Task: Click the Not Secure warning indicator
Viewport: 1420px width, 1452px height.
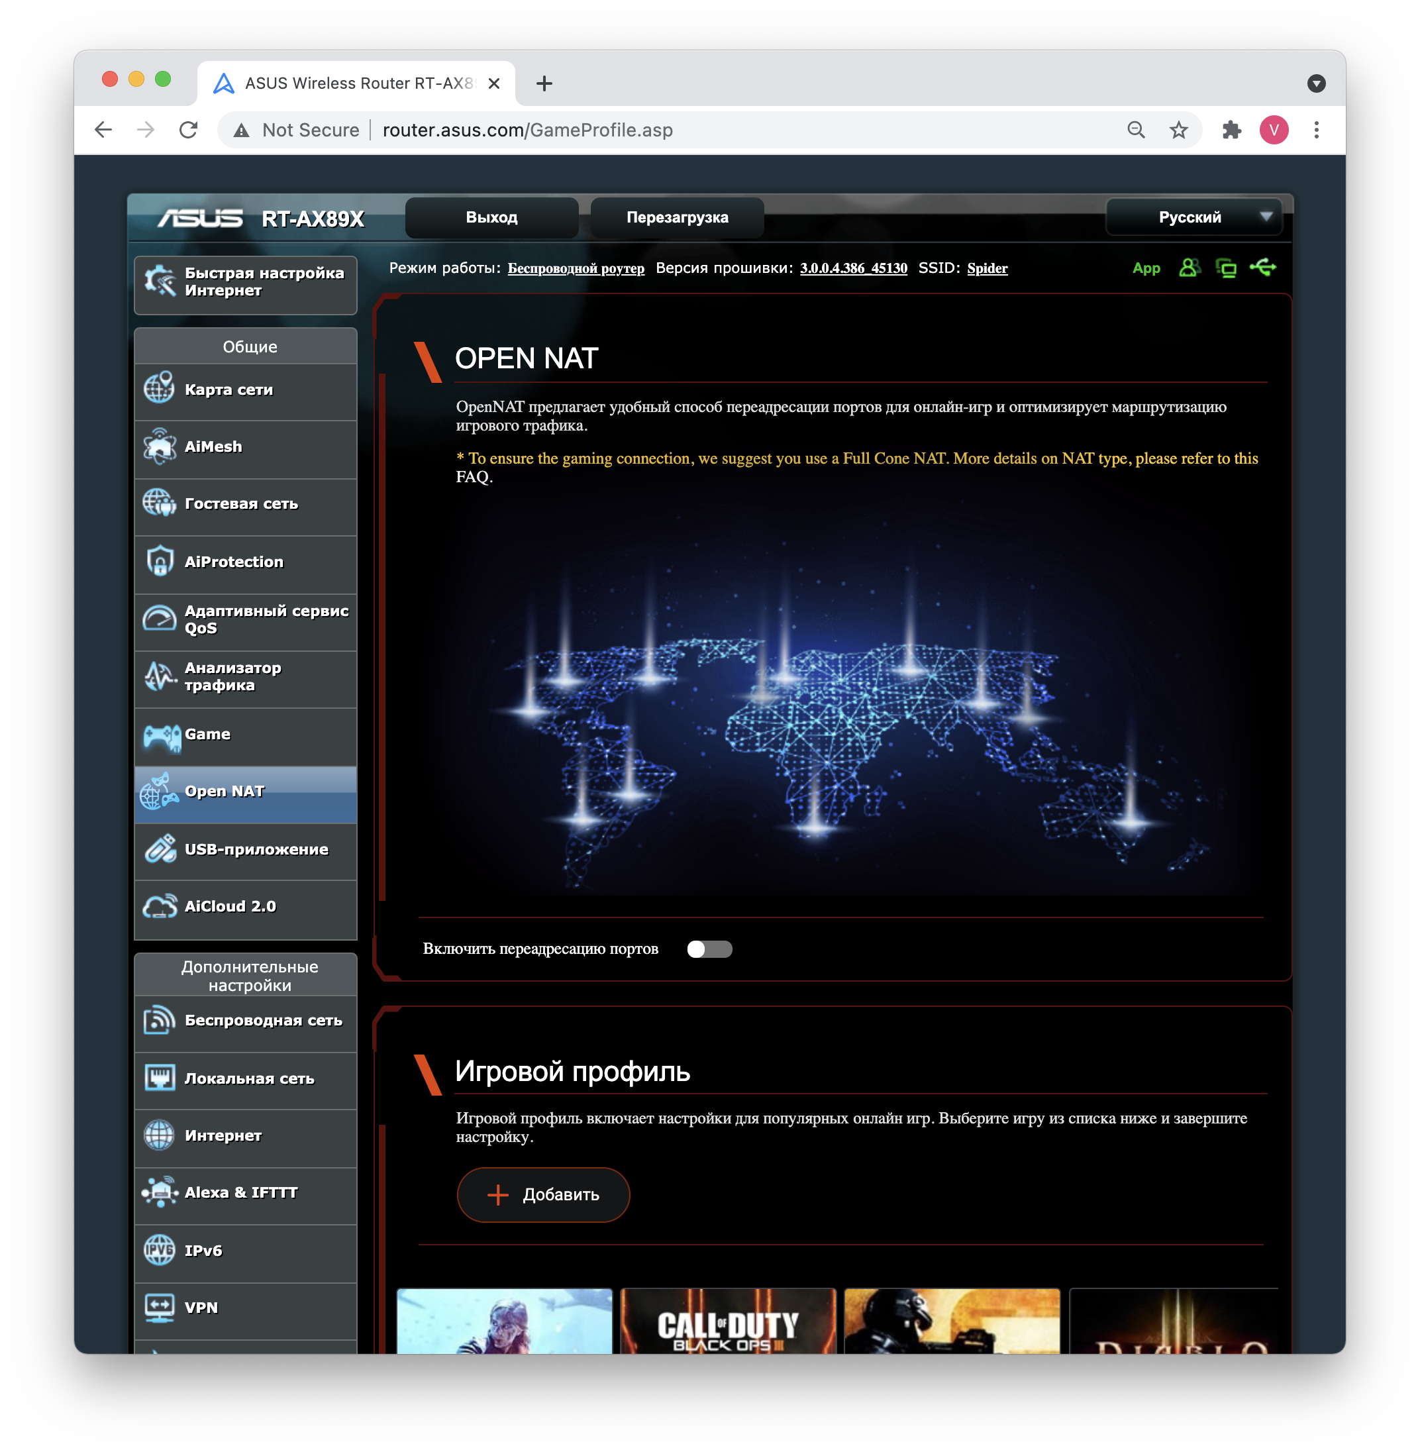Action: point(297,130)
